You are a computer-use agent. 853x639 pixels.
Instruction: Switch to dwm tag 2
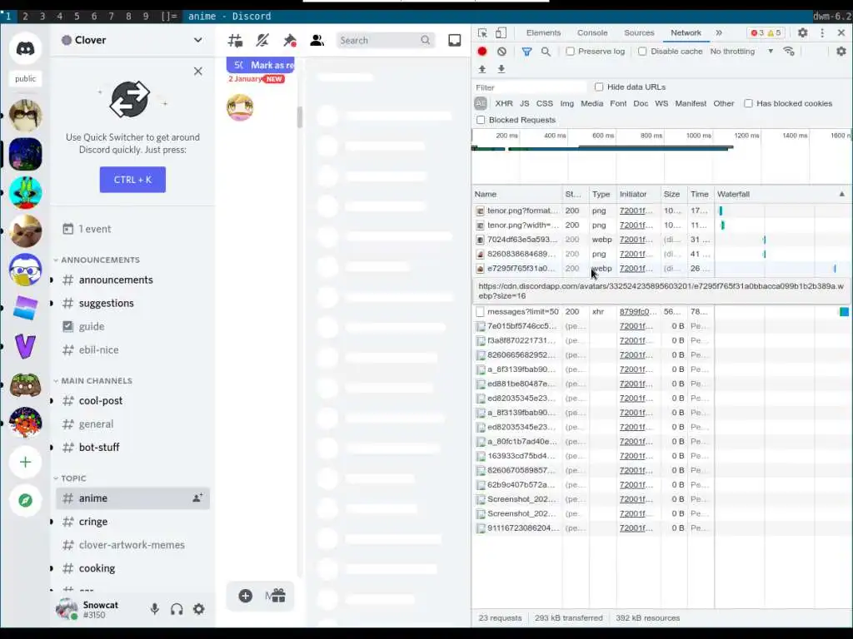click(25, 17)
